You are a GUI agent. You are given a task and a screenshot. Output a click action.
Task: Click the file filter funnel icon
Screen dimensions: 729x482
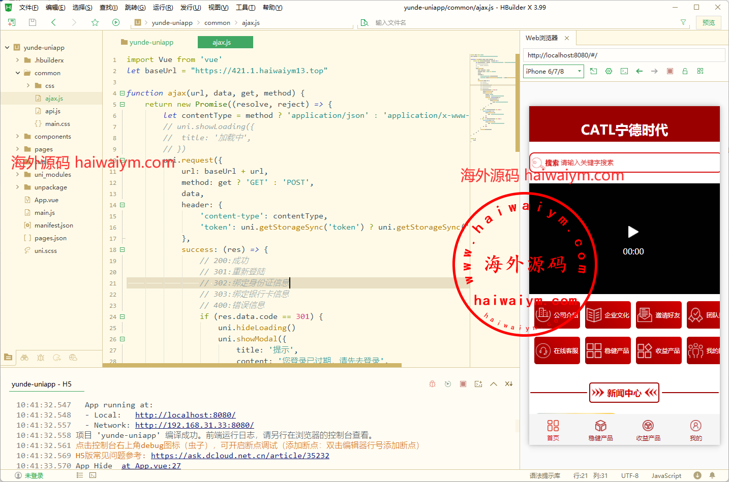point(683,22)
